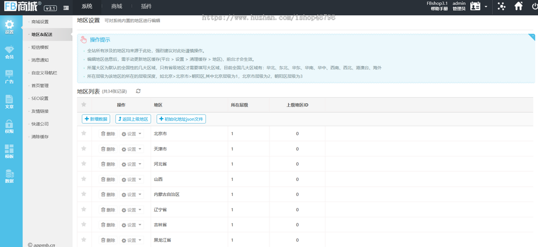Delete the 河北省 row
Screen dimensions: 538x247
108,164
